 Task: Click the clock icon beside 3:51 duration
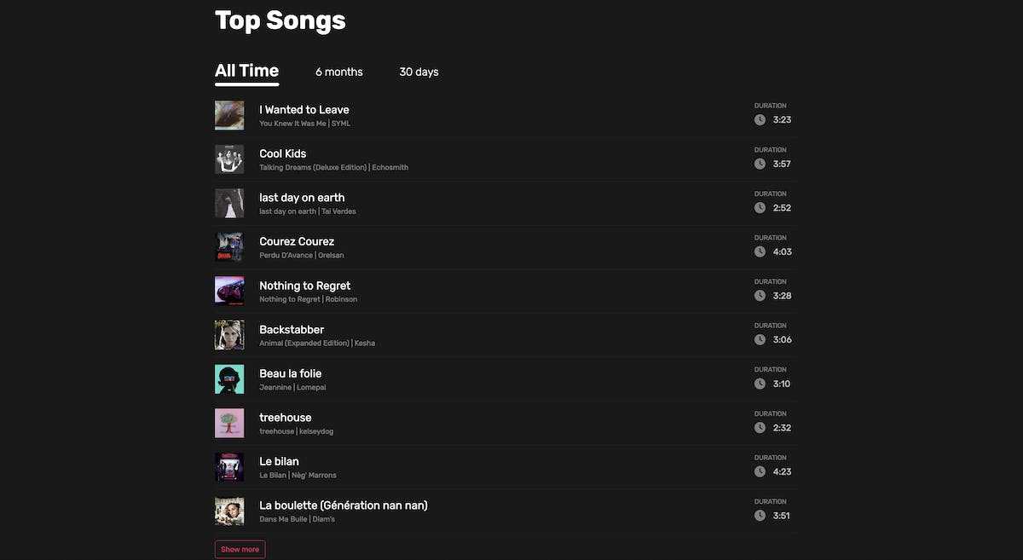tap(760, 516)
